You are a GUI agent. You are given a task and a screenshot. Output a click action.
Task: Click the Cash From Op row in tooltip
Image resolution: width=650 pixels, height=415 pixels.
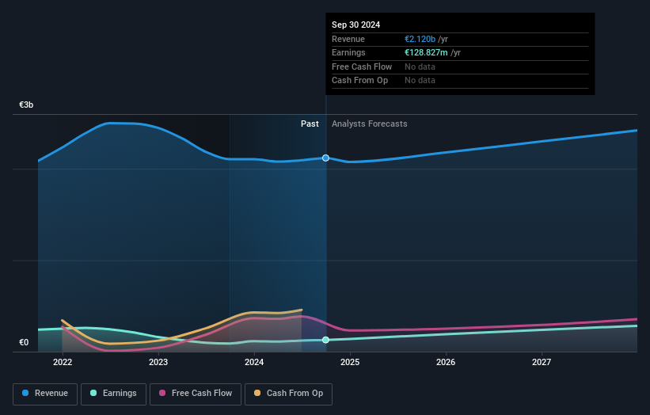(x=460, y=81)
